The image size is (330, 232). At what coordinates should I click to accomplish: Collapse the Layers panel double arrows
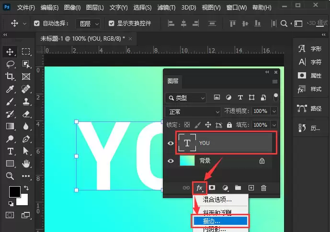coord(267,72)
